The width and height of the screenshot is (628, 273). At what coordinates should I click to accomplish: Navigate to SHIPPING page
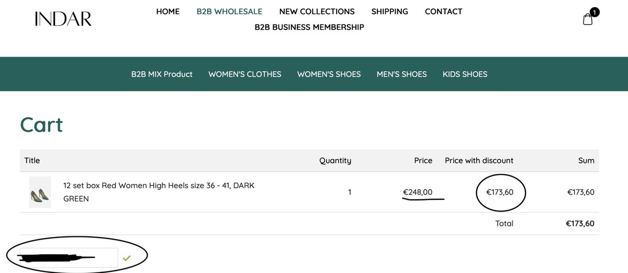390,12
